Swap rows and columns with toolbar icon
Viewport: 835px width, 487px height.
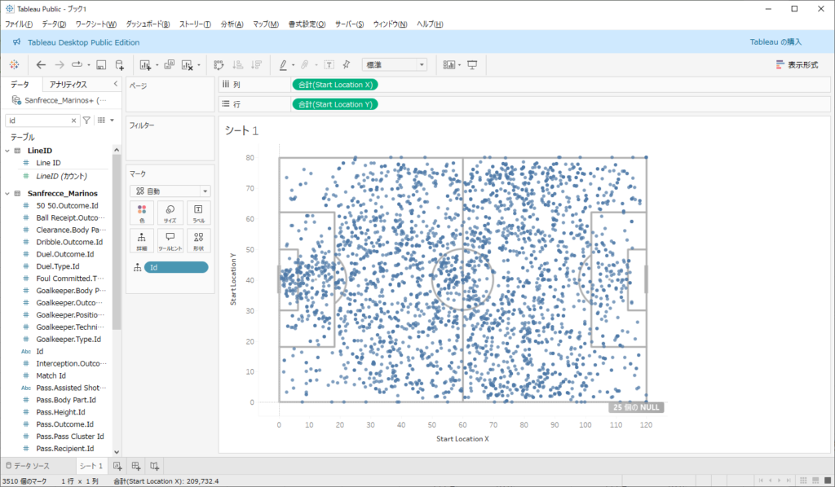coord(219,65)
